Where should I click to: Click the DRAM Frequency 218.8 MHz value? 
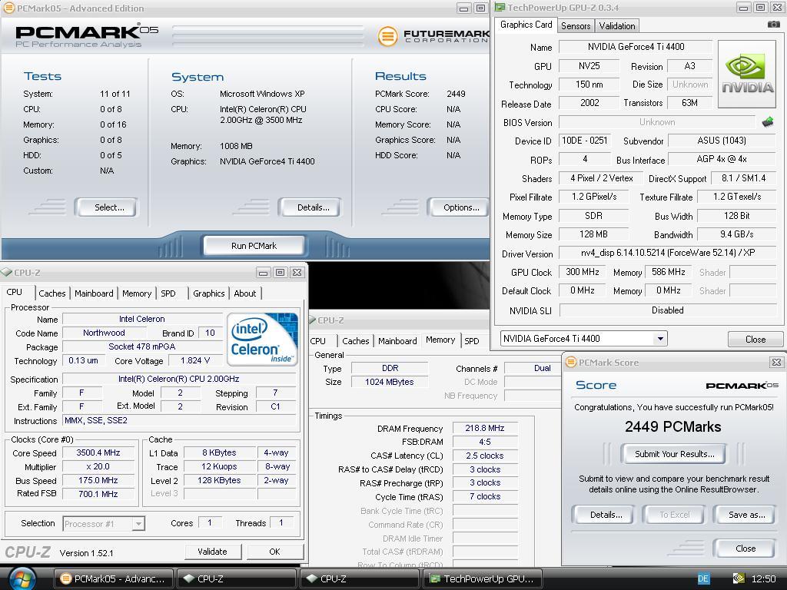[x=485, y=428]
